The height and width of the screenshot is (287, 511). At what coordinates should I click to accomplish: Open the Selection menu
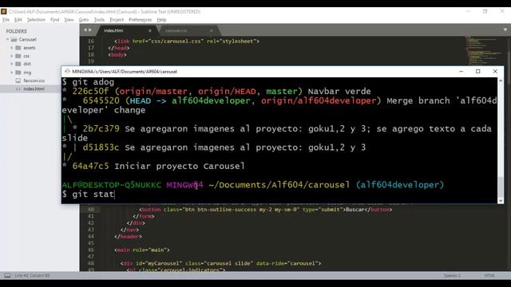(36, 20)
